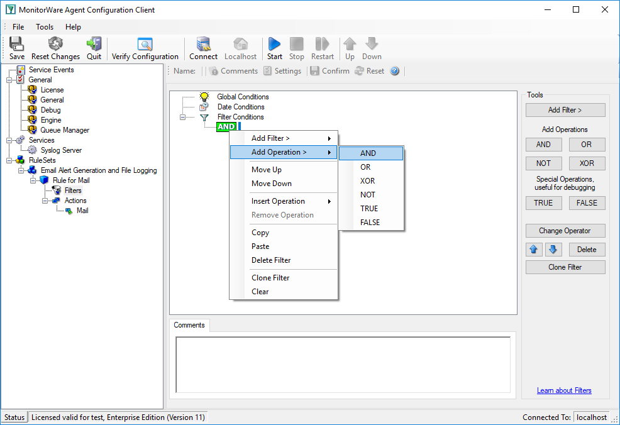Click the Reset Changes toolbar icon

[55, 44]
